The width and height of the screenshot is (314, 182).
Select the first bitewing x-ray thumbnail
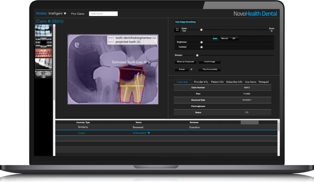[x=44, y=31]
